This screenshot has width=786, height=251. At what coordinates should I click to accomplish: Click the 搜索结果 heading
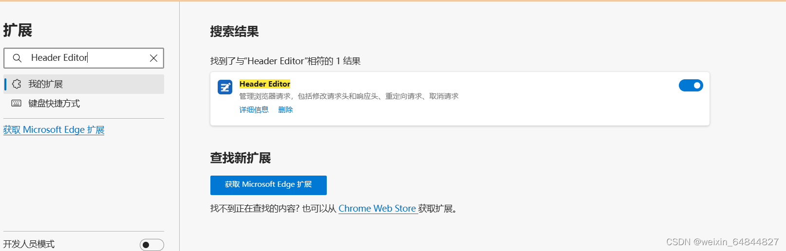click(x=235, y=32)
